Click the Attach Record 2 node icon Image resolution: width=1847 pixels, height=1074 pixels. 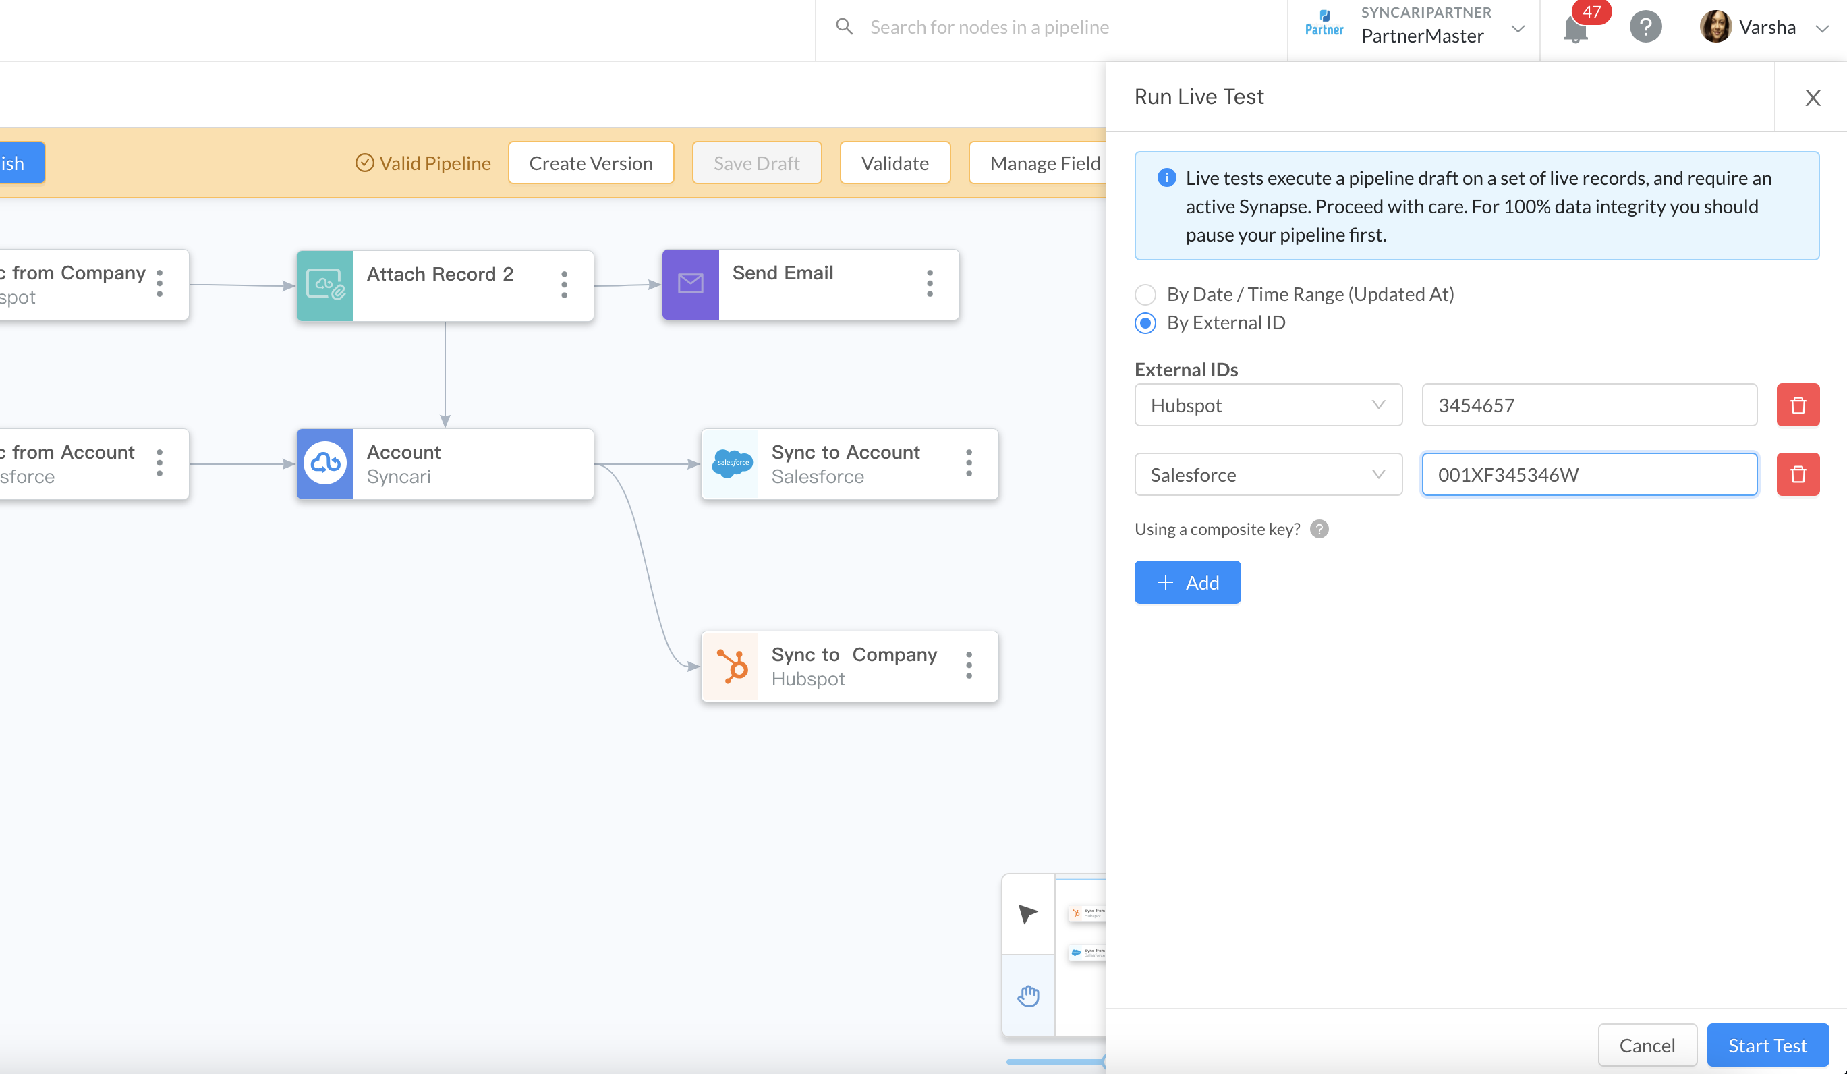click(x=324, y=285)
